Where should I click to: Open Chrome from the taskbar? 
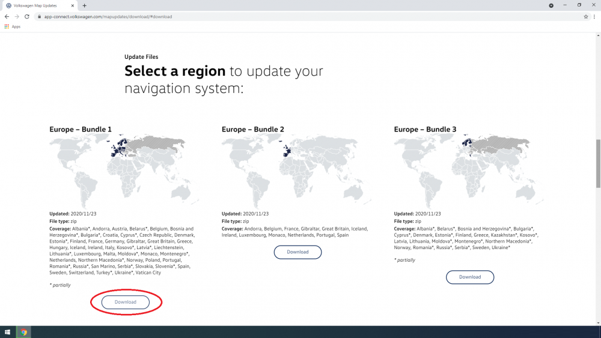pos(24,332)
